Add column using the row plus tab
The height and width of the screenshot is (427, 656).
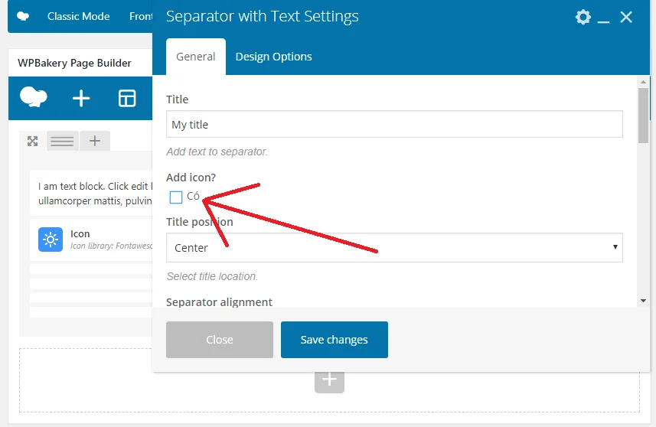[95, 141]
